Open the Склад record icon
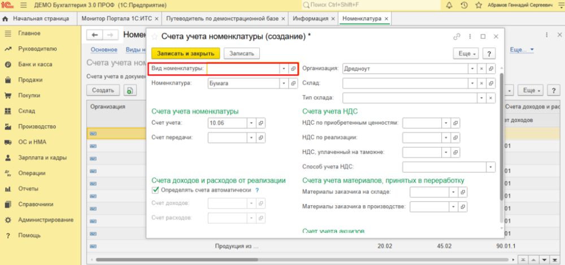Image resolution: width=565 pixels, height=265 pixels. click(x=491, y=83)
